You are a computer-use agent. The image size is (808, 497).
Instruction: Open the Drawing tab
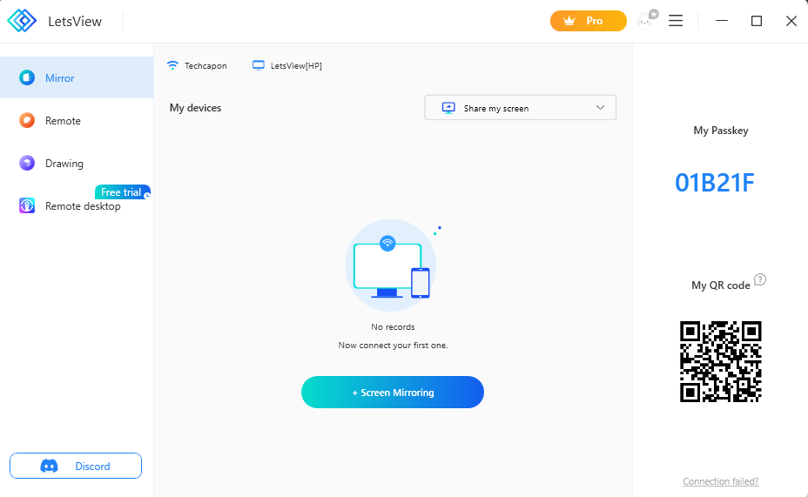click(x=77, y=164)
